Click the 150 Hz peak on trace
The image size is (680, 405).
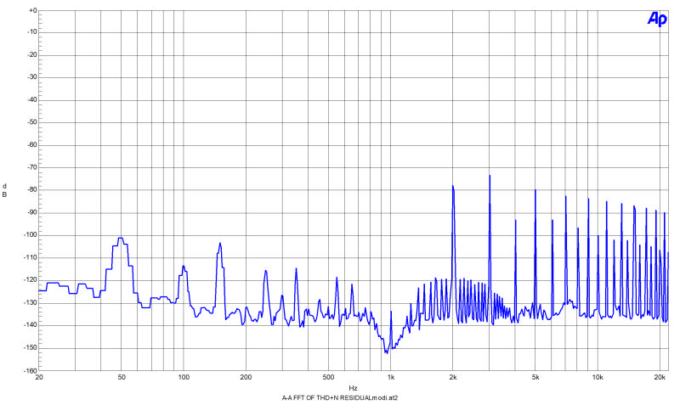220,244
